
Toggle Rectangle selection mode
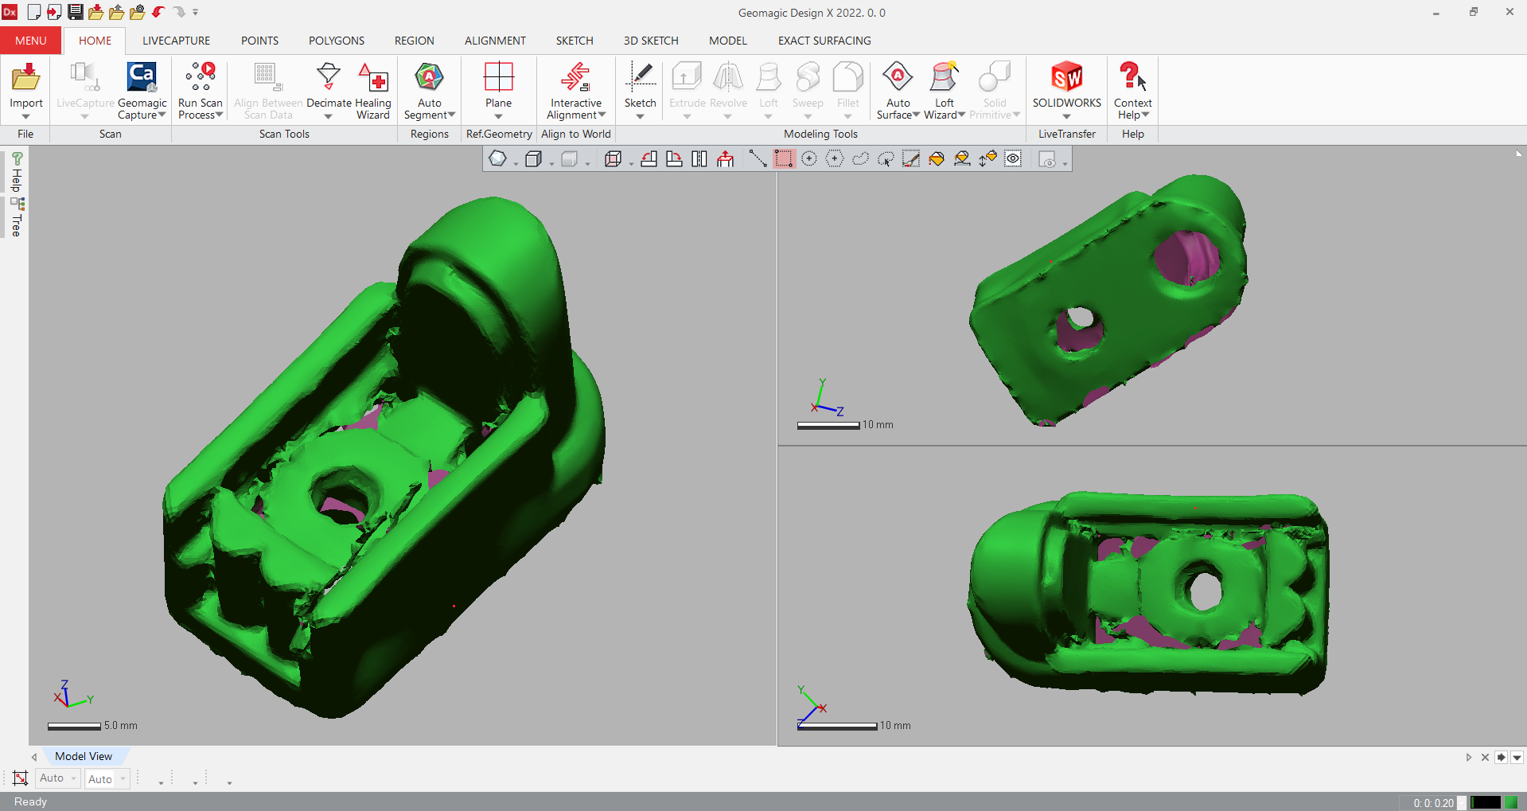784,159
